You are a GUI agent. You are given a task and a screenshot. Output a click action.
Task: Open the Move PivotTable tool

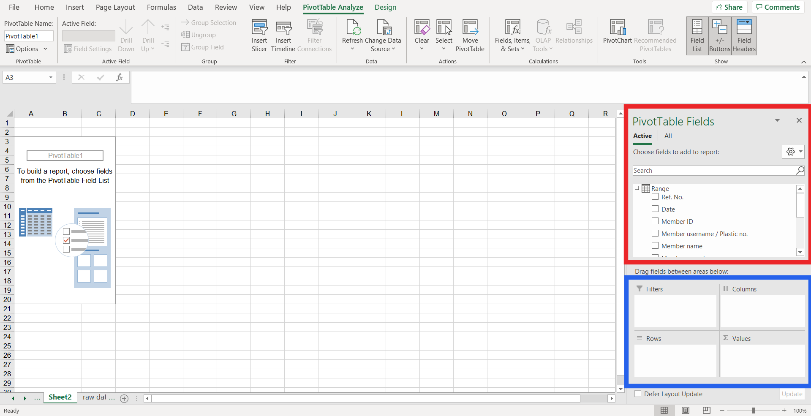pos(470,28)
